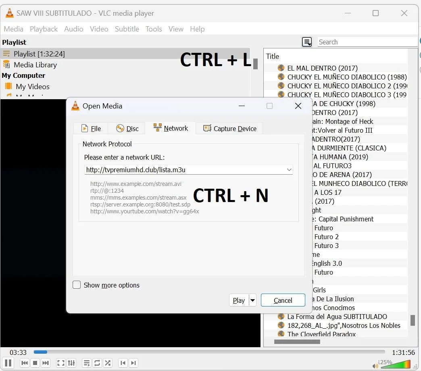Viewport: 421px width, 371px height.
Task: Click the playlist Search field
Action: [368, 42]
